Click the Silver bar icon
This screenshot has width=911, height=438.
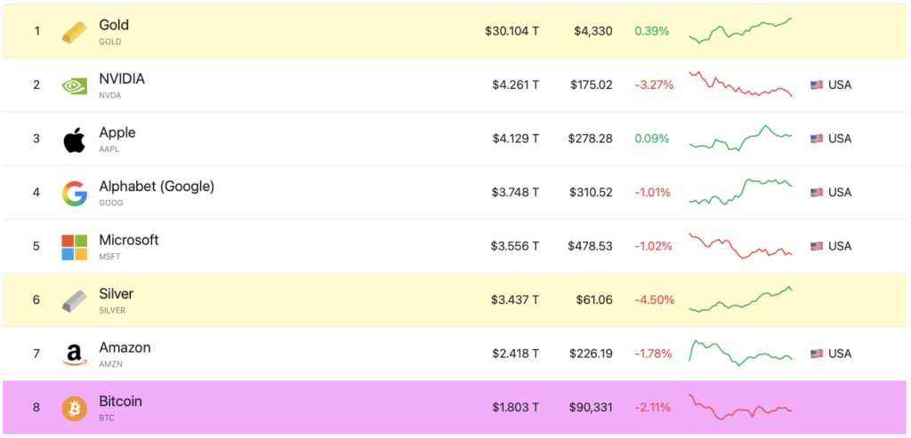tap(75, 300)
